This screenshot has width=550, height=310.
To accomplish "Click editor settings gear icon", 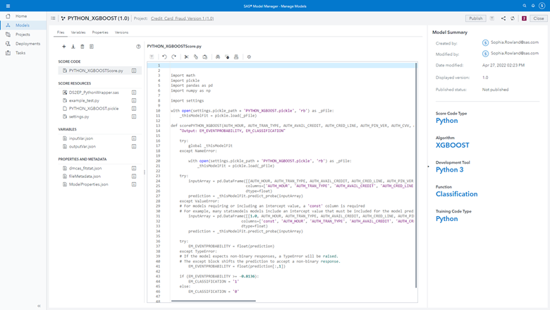I will tap(249, 56).
